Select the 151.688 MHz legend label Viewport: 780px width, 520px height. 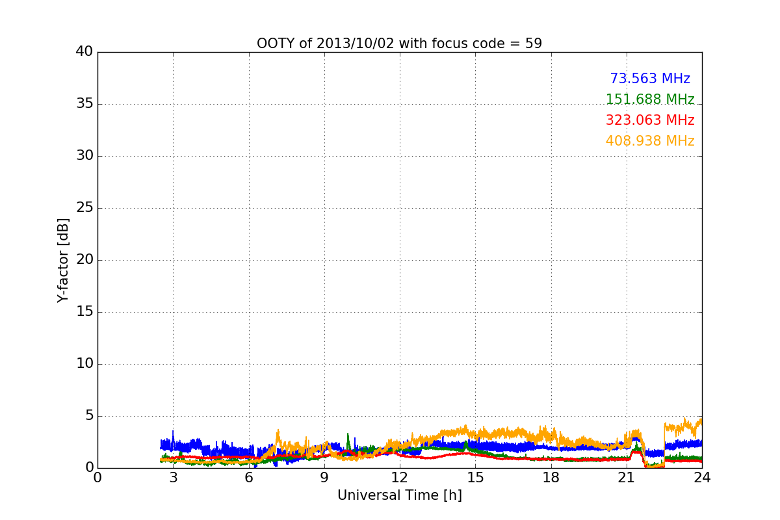[650, 99]
